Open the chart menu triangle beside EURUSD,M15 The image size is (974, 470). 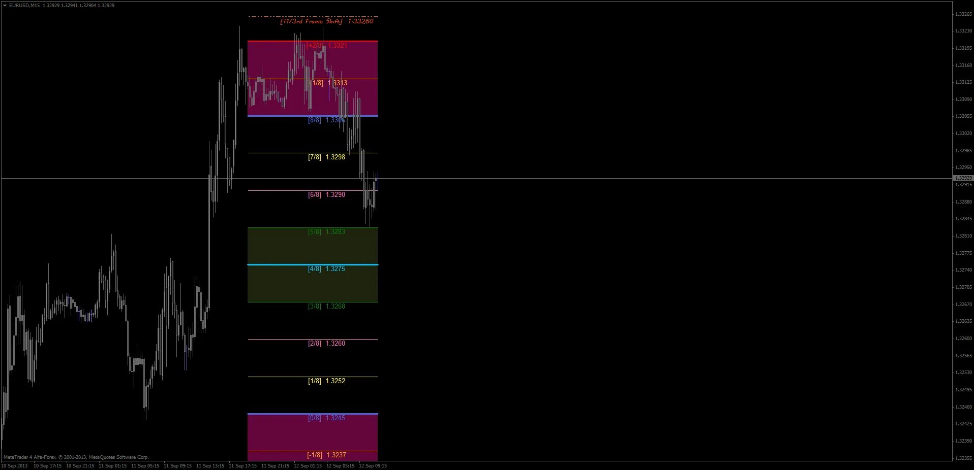click(x=5, y=6)
